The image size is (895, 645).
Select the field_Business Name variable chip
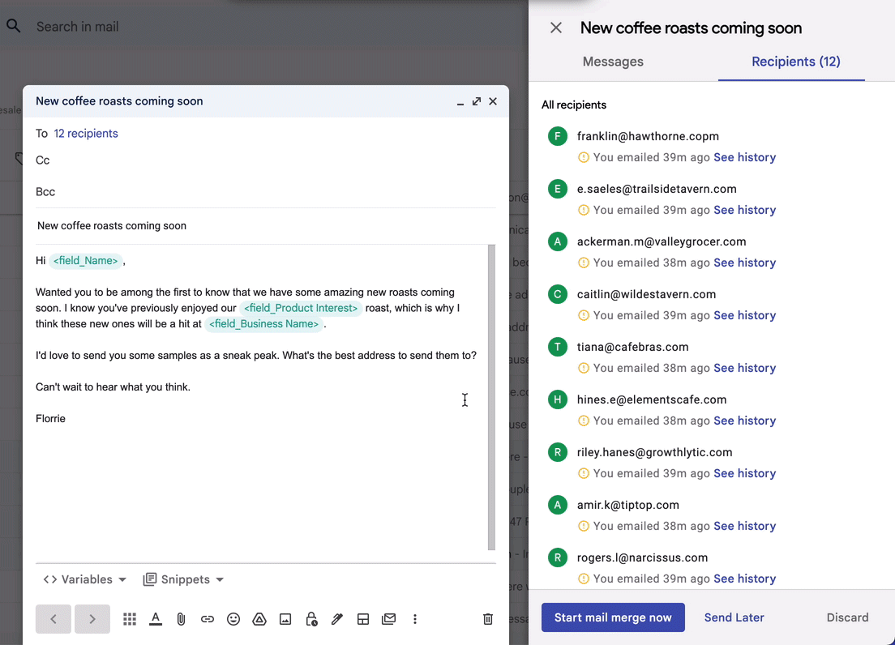click(263, 324)
